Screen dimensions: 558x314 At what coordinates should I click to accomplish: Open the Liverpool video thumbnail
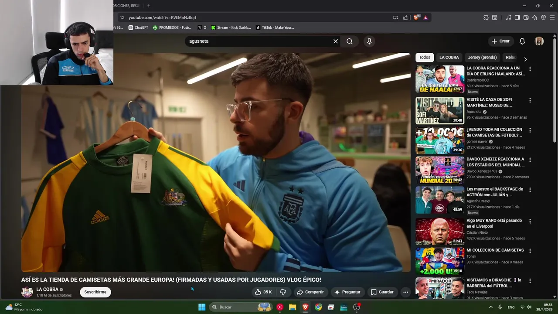[x=440, y=232]
